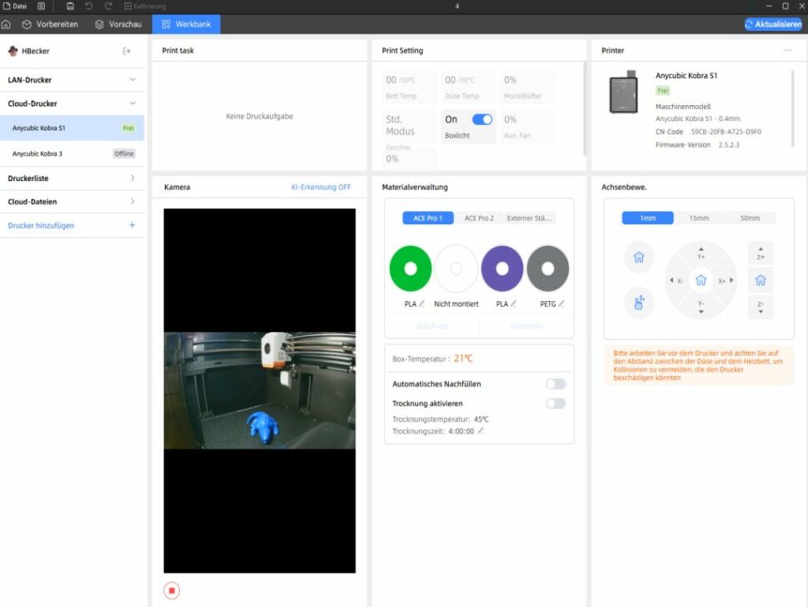The width and height of the screenshot is (808, 607).
Task: Toggle the Boxlicht switch
Action: coord(482,119)
